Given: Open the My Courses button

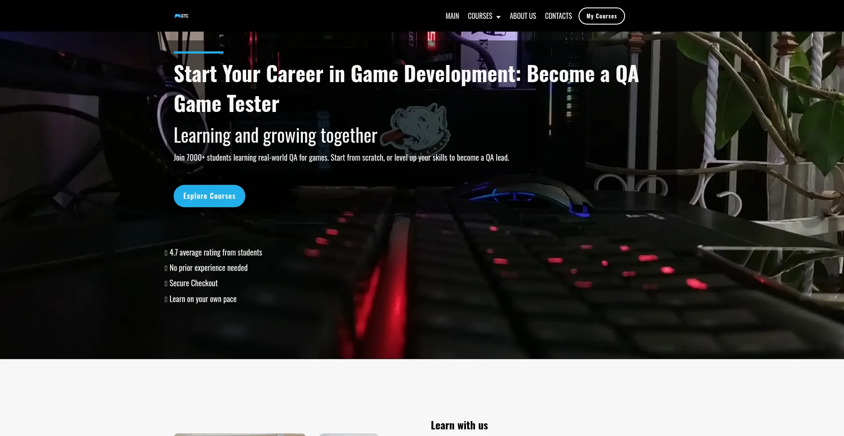Looking at the screenshot, I should click(x=601, y=16).
